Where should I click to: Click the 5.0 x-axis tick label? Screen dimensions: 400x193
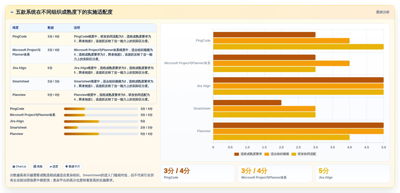coord(383,147)
